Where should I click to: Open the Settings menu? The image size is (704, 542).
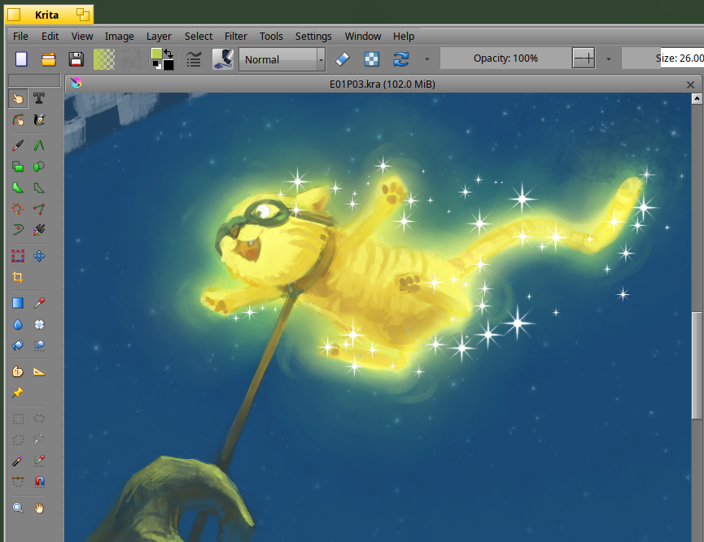tap(313, 37)
